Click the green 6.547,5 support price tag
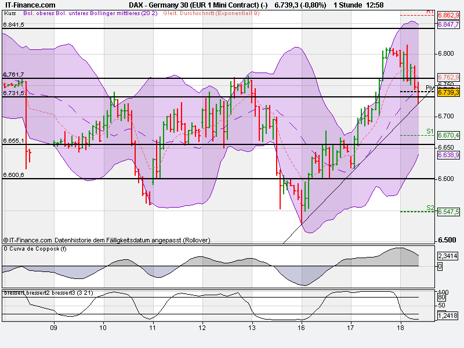Image resolution: width=464 pixels, height=348 pixels. point(448,212)
